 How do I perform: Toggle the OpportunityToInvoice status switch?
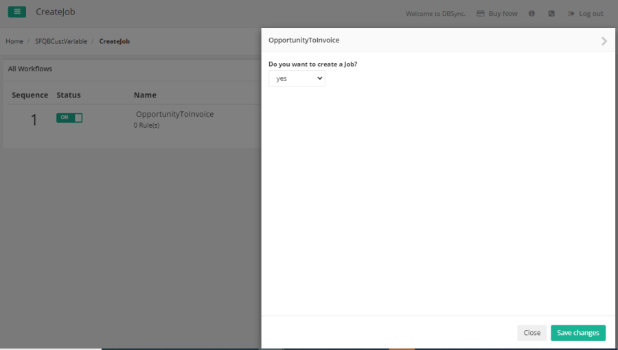(69, 118)
